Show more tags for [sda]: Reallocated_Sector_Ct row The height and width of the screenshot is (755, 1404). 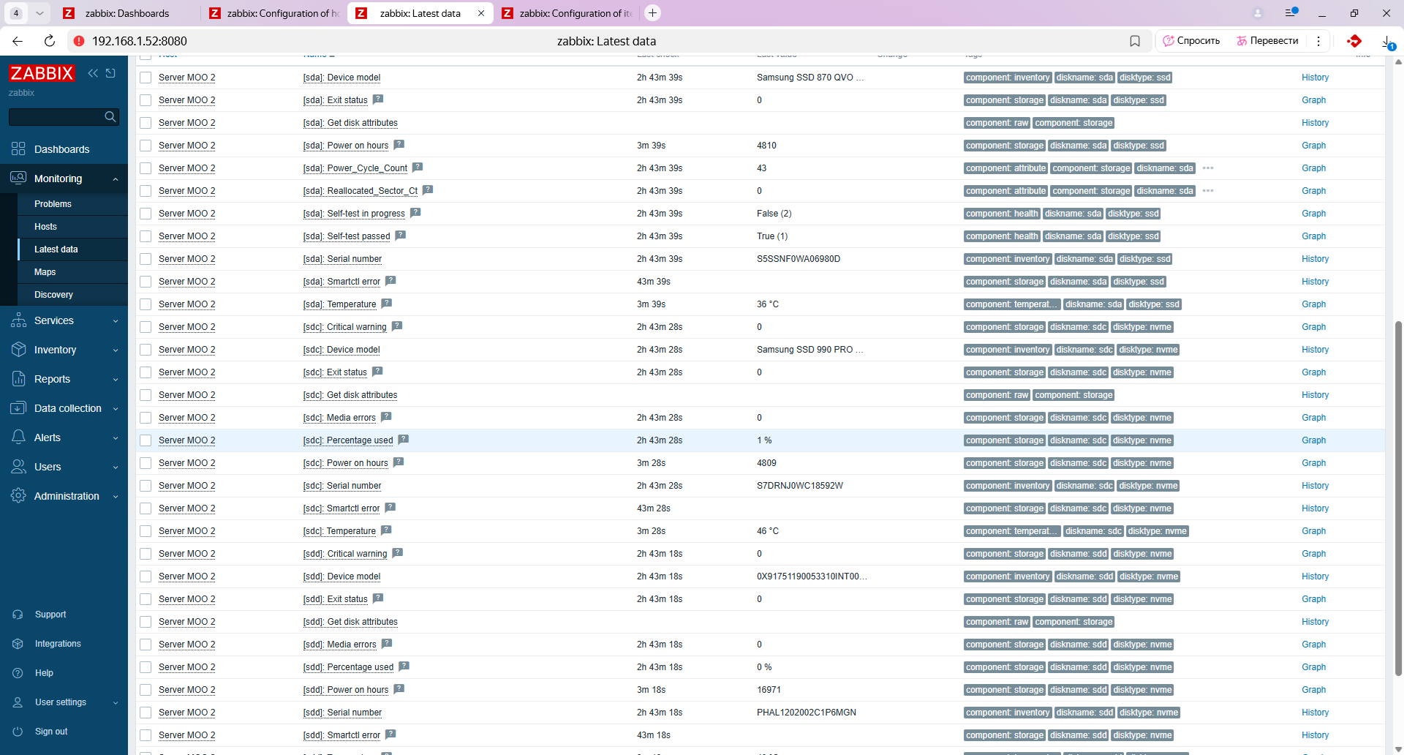click(1208, 191)
